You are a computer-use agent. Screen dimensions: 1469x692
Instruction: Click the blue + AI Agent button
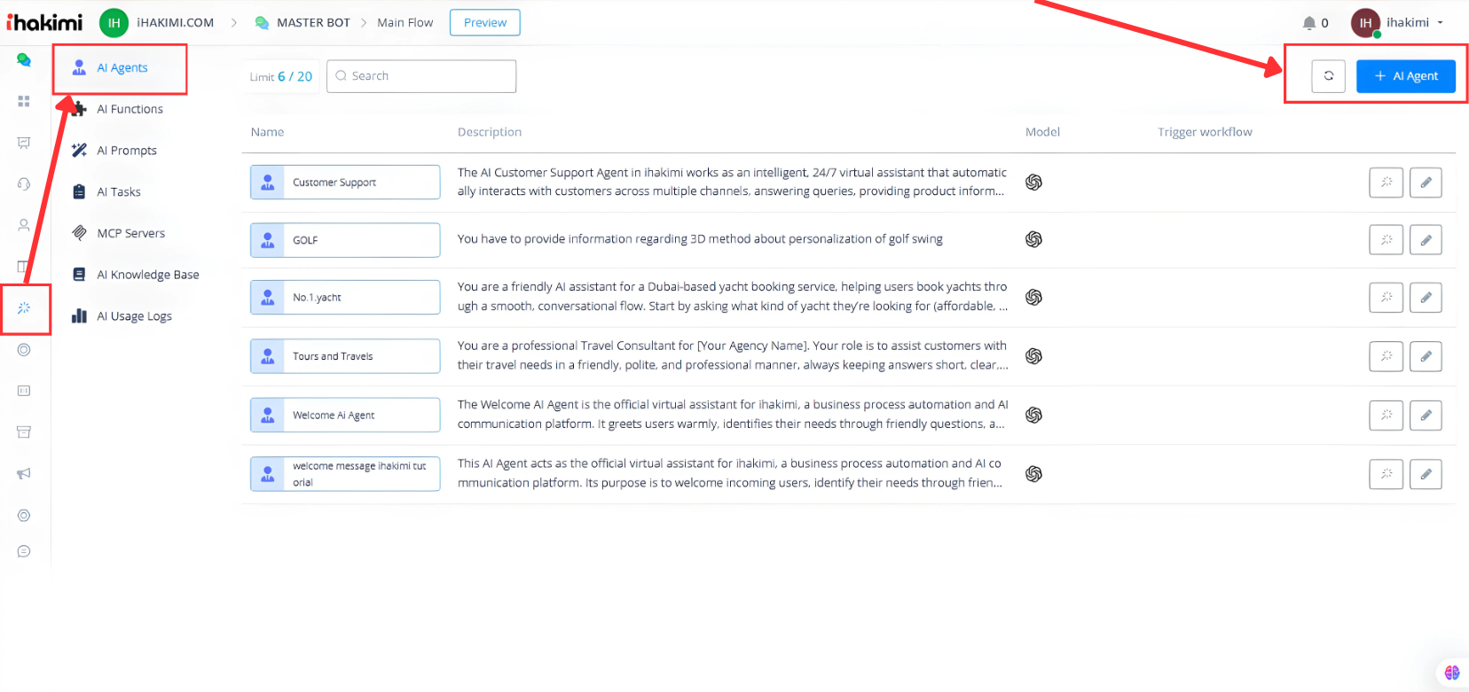[x=1405, y=76]
